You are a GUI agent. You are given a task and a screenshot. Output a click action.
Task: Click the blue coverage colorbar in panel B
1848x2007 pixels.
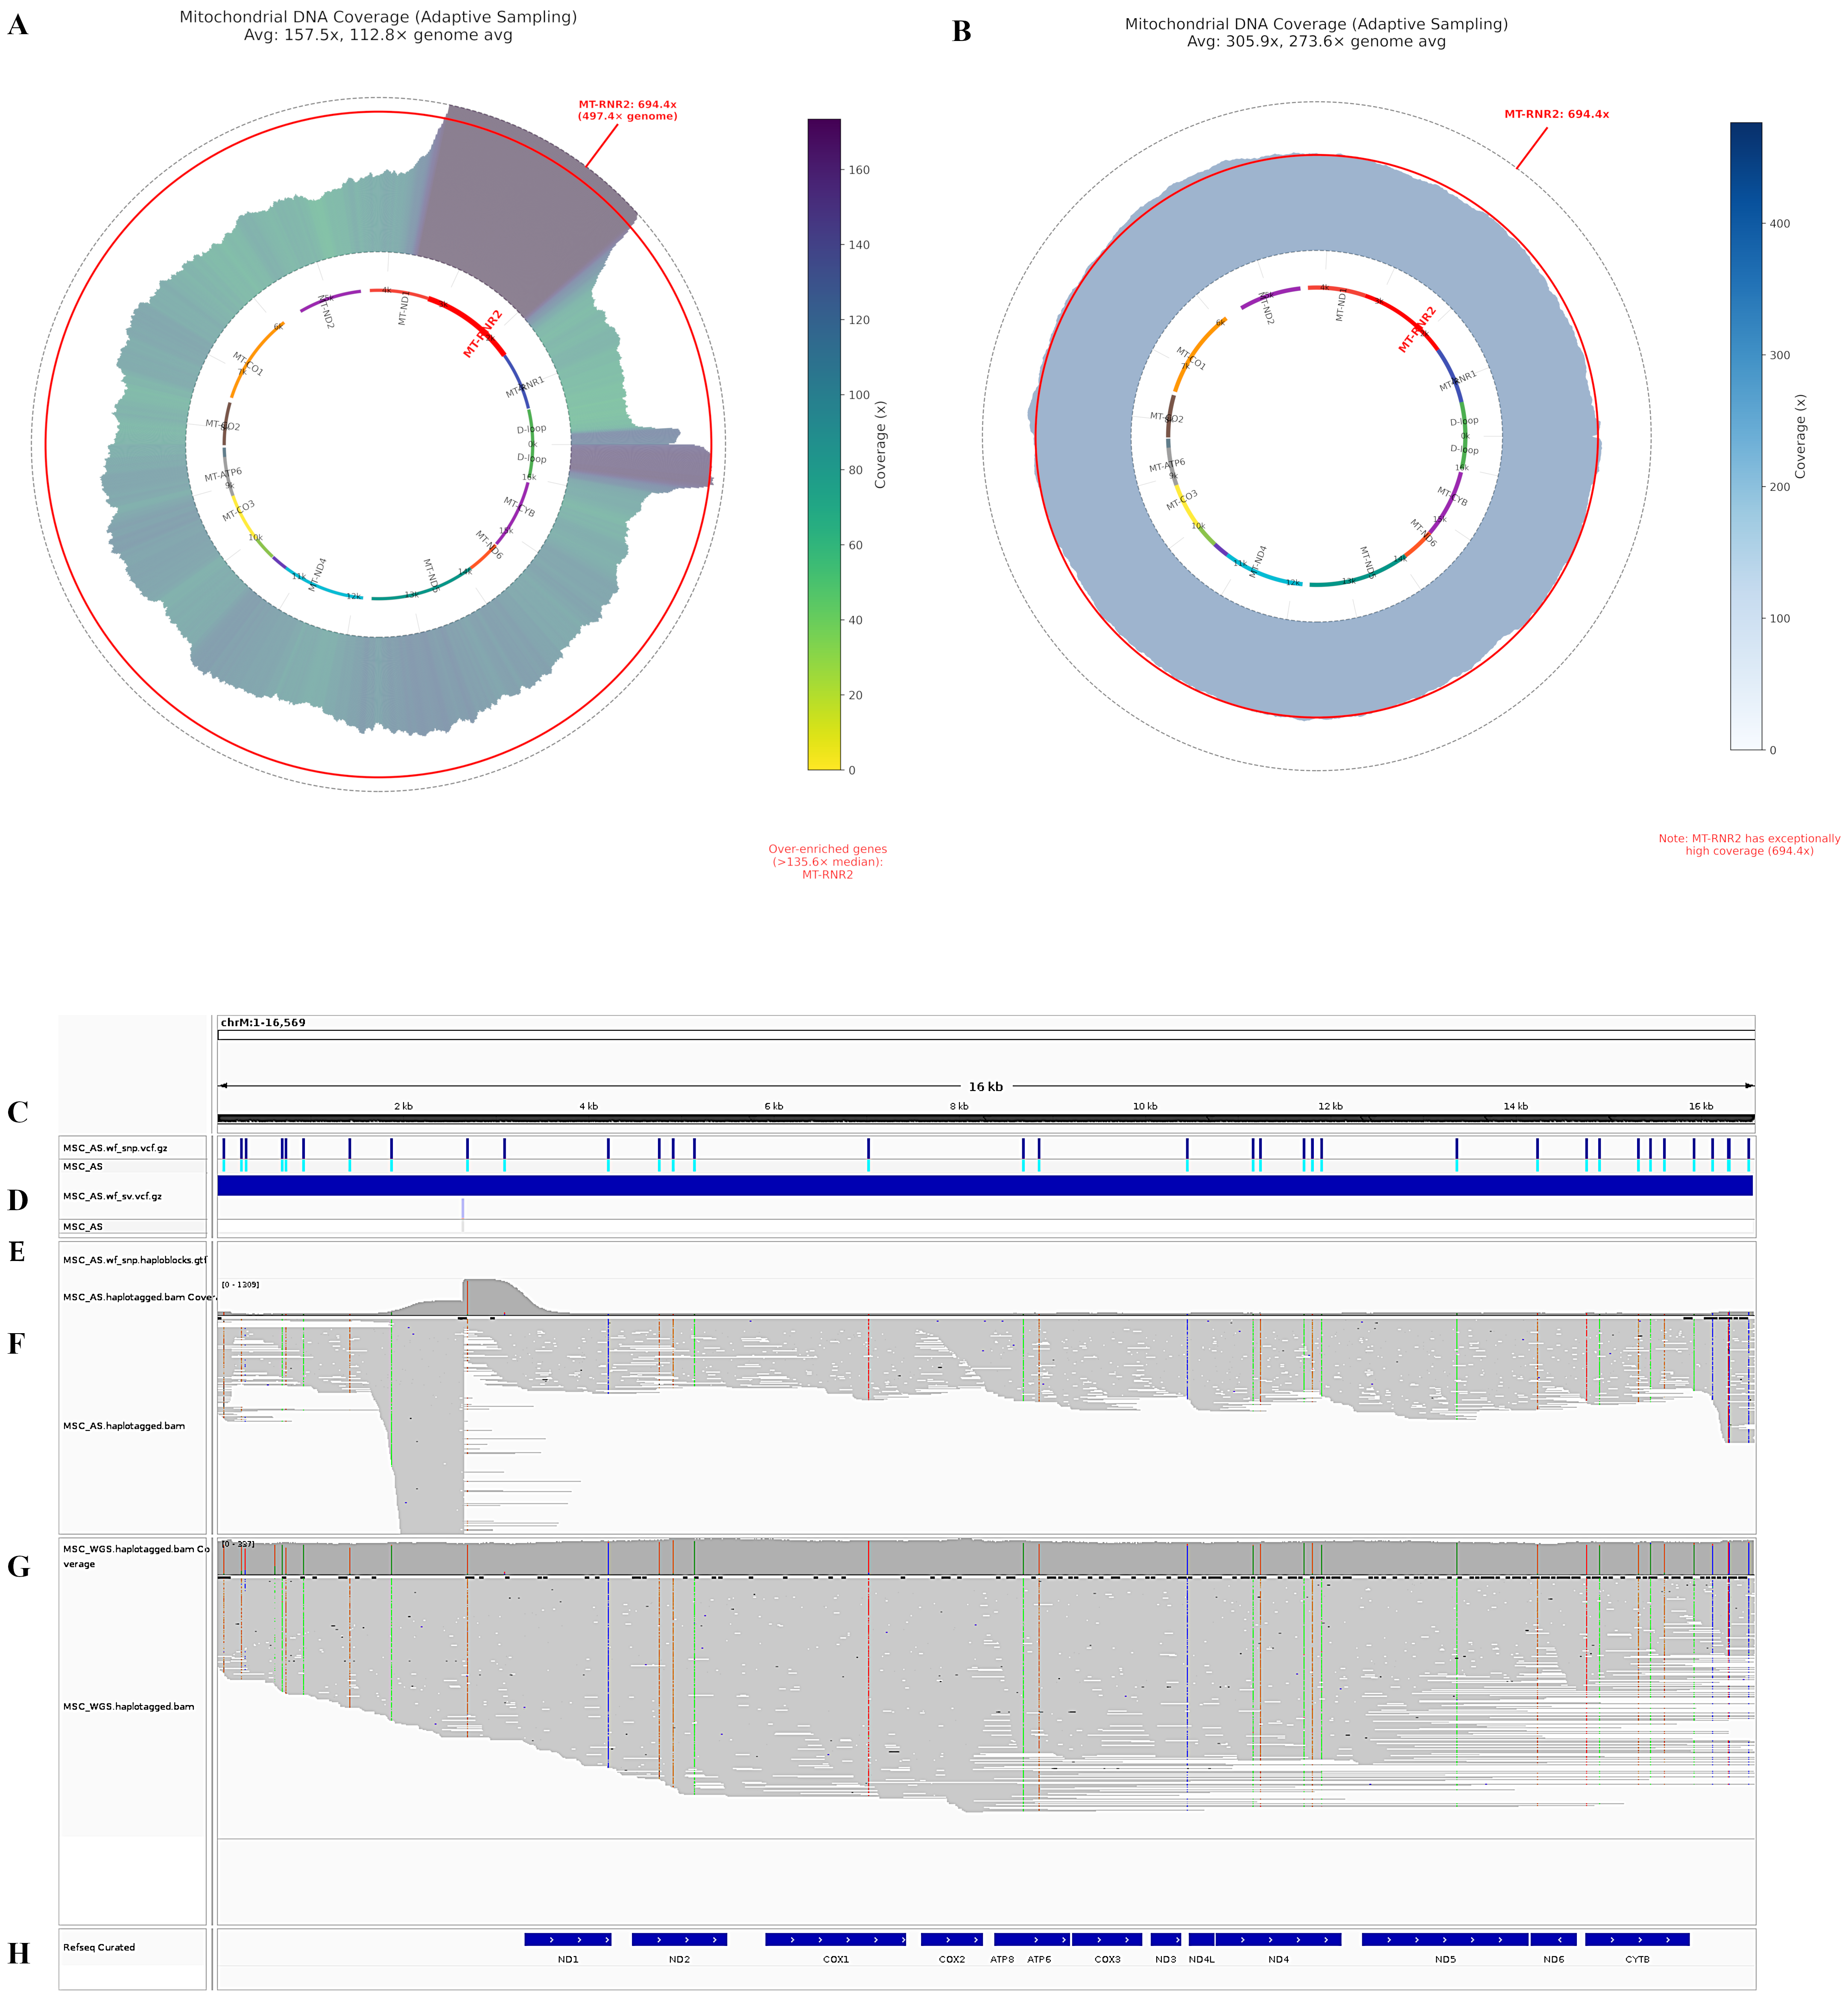click(x=1746, y=435)
